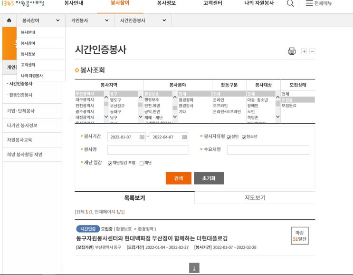Image resolution: width=353 pixels, height=275 pixels.
Task: Click the start date field 2022-01-07
Action: tap(126, 137)
